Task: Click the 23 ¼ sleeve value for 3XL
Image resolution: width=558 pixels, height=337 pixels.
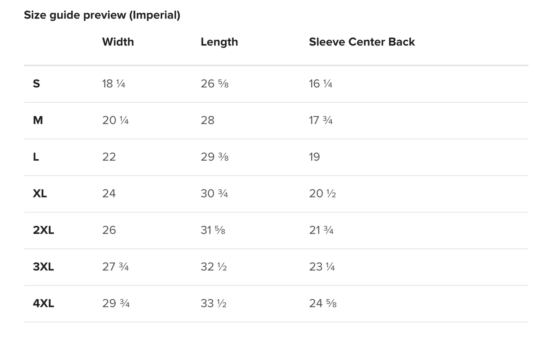Action: point(322,267)
